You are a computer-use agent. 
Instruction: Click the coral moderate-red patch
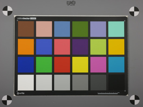coord(62,47)
